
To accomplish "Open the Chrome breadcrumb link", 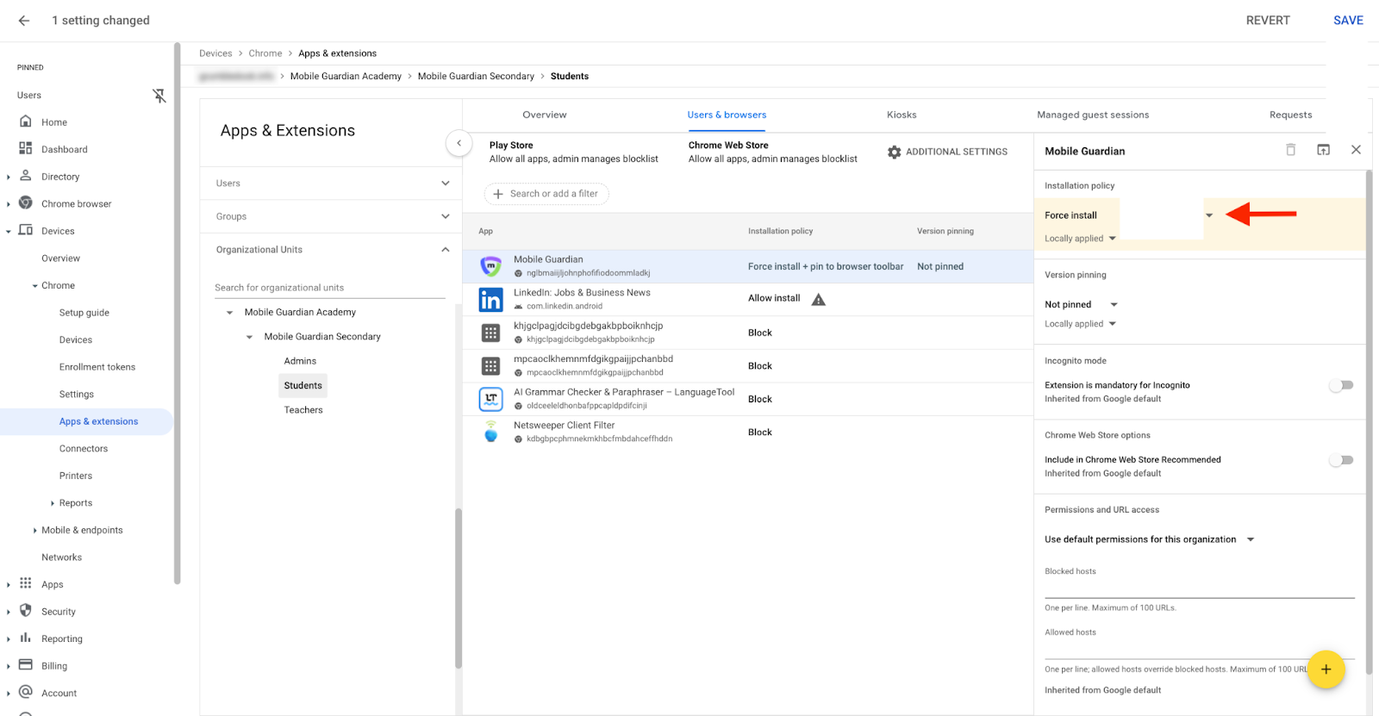I will [265, 53].
